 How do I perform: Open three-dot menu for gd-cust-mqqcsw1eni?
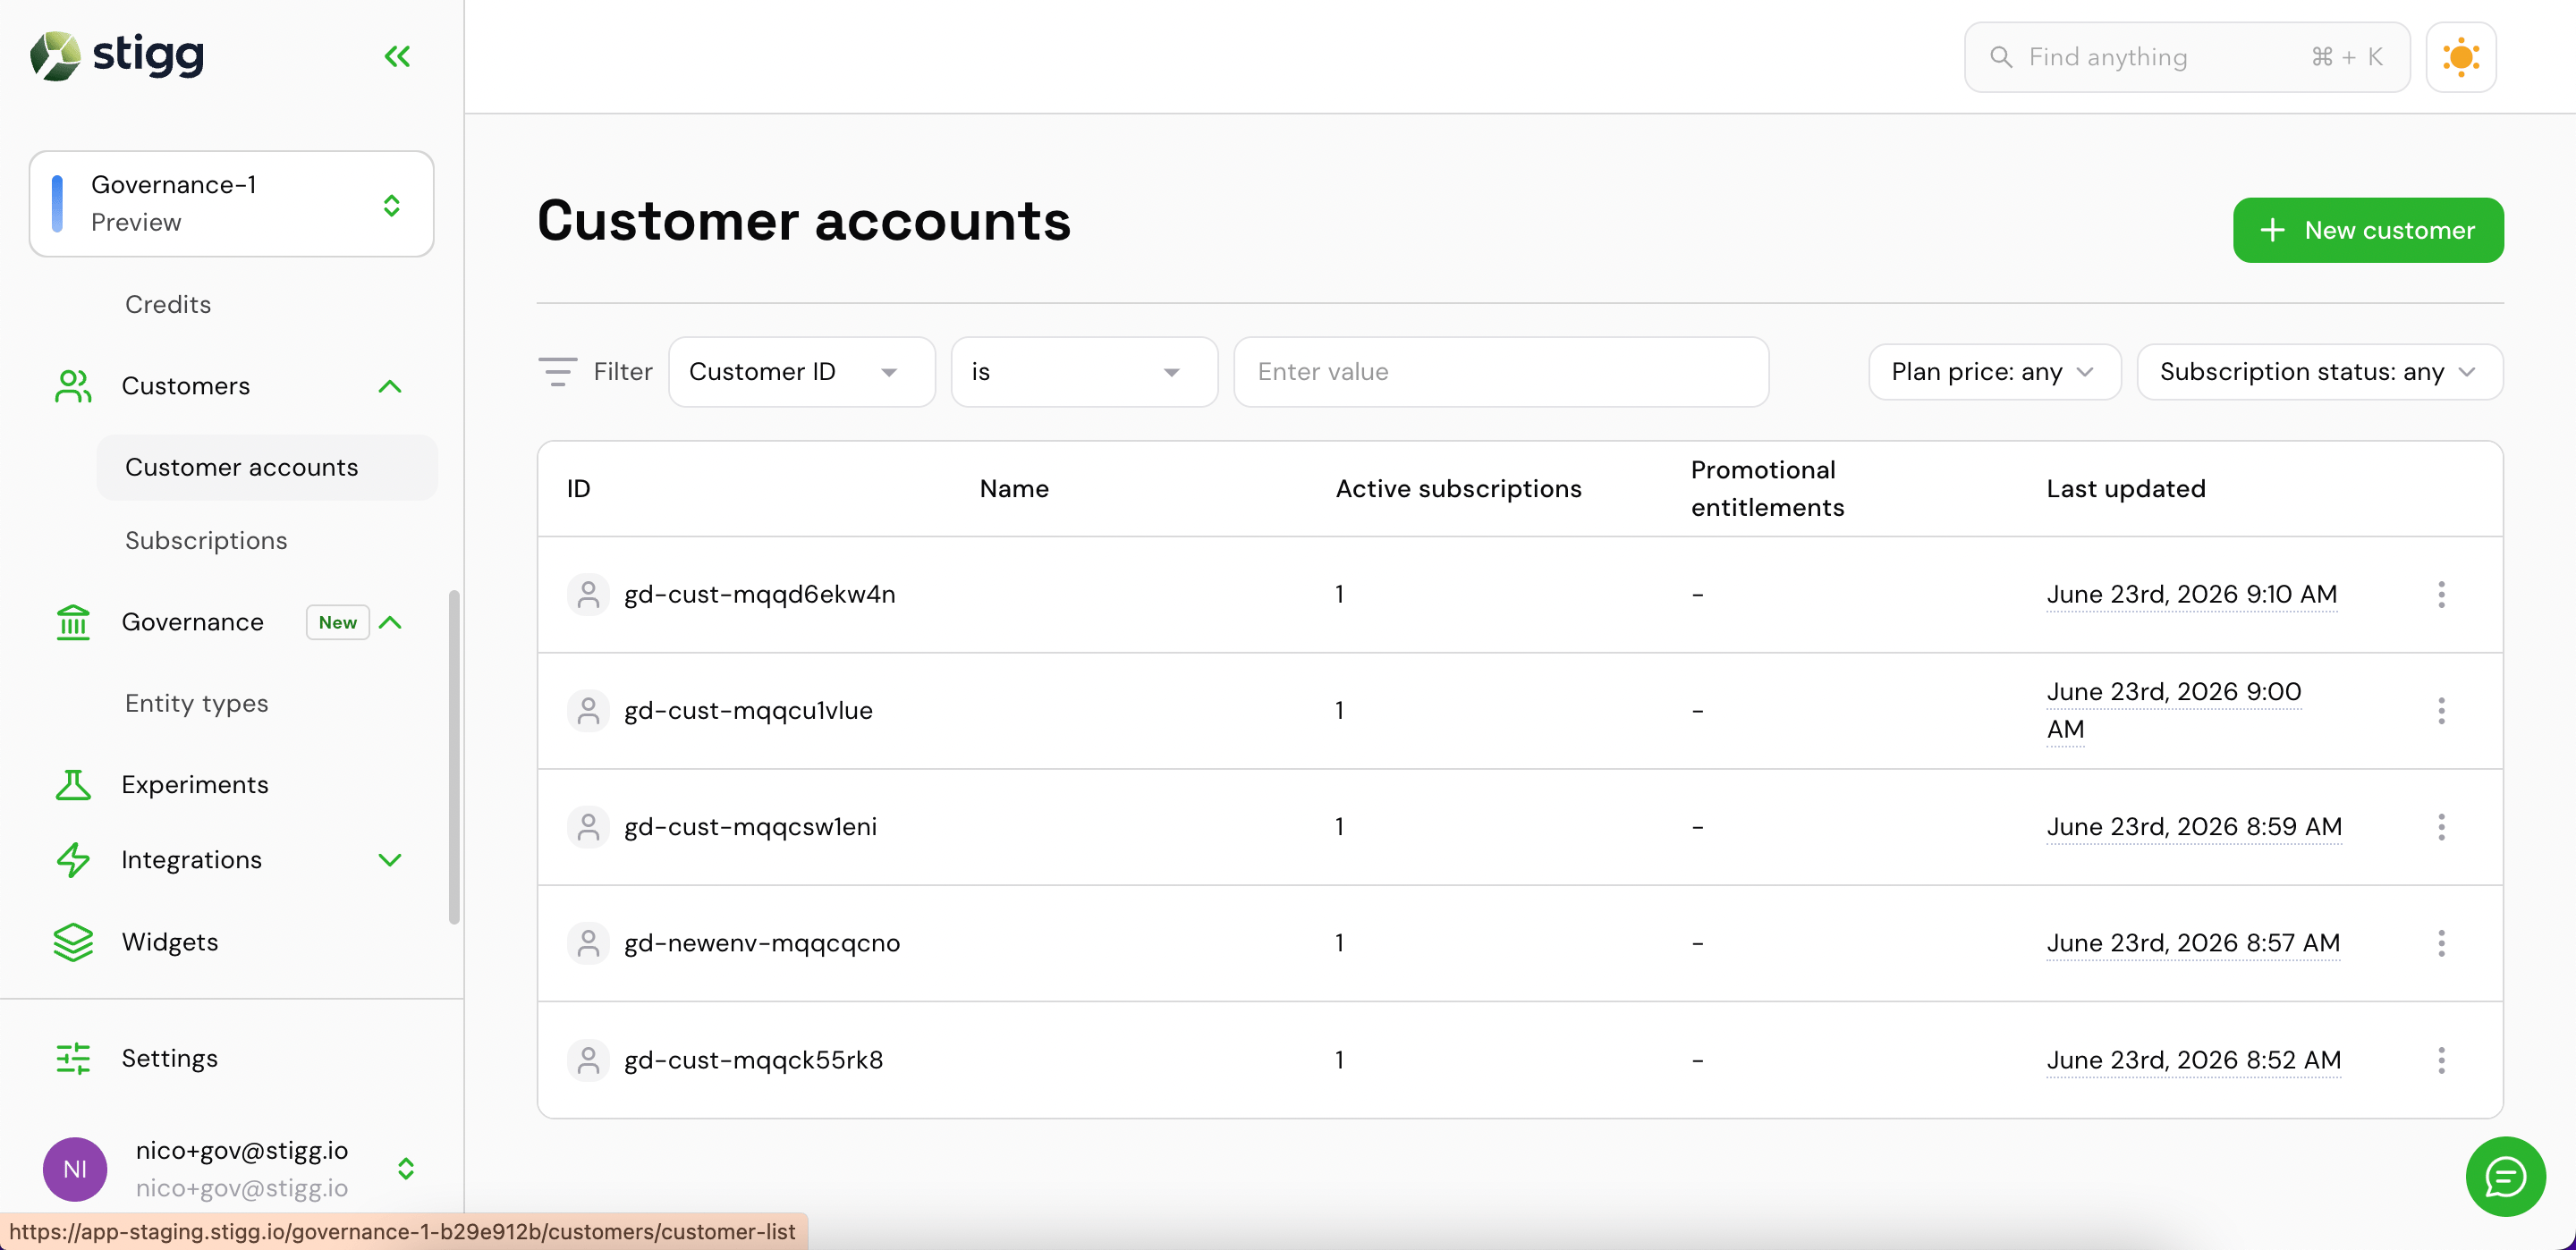pos(2441,826)
